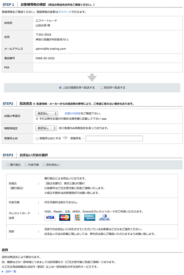Image resolution: width=184 pixels, height=275 pixels.
Task: Open the お届け希望日 dropdown
Action: 47,114
